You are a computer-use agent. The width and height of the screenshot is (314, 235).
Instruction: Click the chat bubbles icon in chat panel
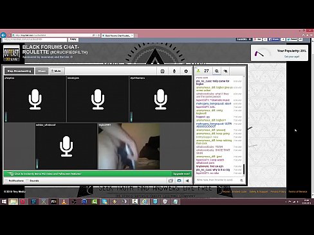[x=225, y=71]
